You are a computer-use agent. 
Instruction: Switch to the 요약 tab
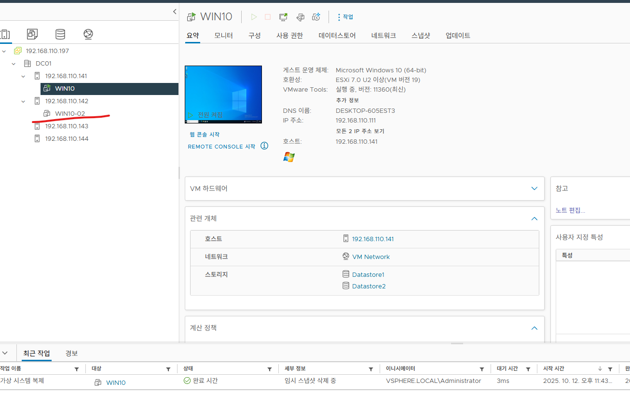[192, 36]
